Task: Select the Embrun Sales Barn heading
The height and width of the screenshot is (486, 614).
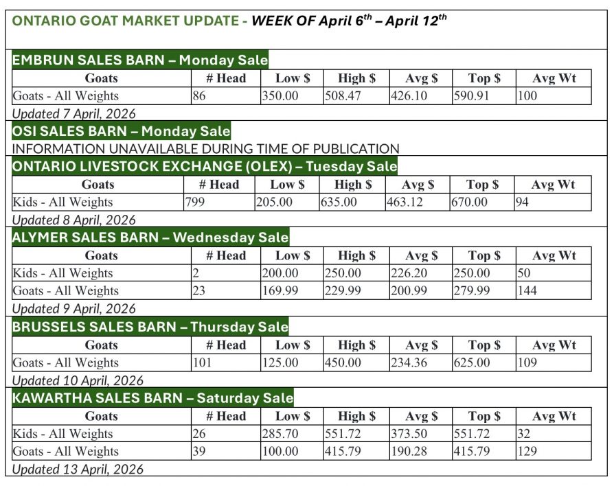Action: (x=140, y=60)
